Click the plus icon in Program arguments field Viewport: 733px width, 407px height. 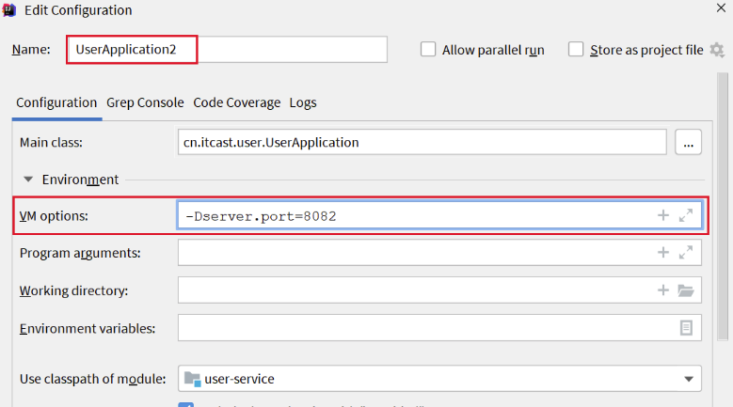pyautogui.click(x=662, y=253)
